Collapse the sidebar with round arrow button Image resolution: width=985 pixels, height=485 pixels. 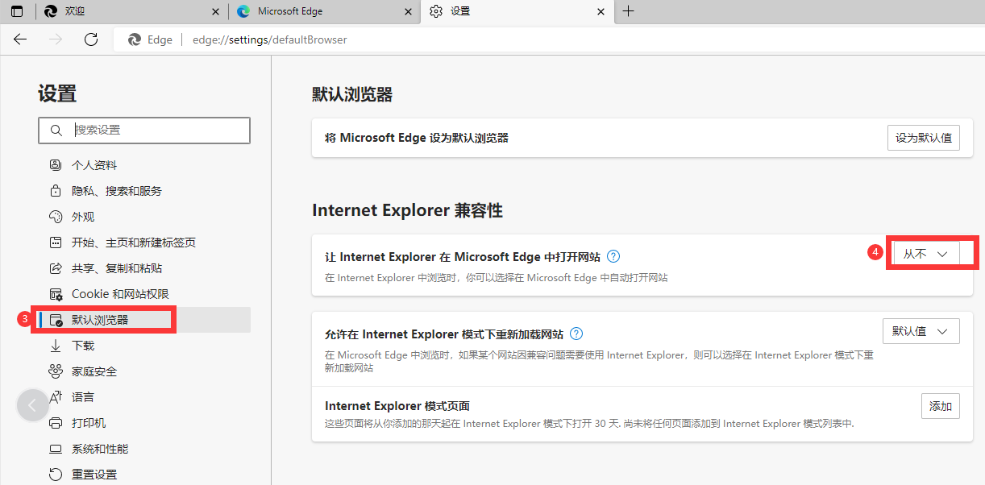[33, 405]
